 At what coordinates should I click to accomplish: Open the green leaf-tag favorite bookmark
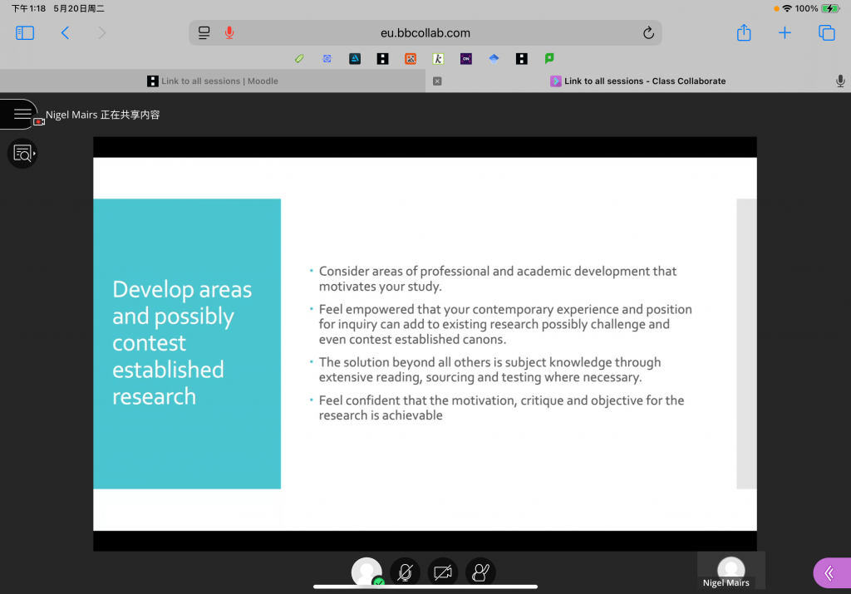pyautogui.click(x=299, y=59)
